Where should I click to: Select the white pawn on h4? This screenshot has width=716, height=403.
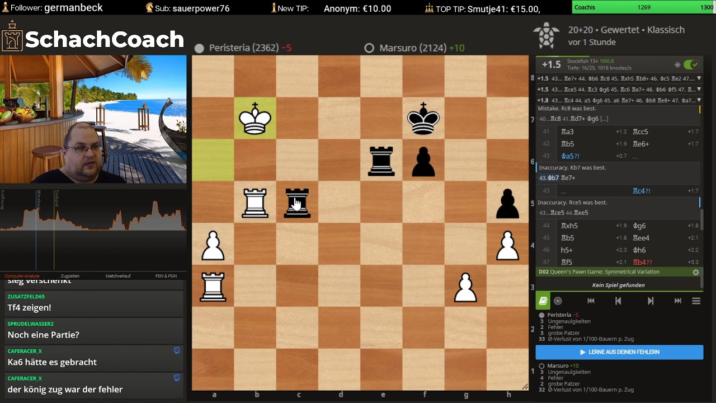(x=507, y=244)
